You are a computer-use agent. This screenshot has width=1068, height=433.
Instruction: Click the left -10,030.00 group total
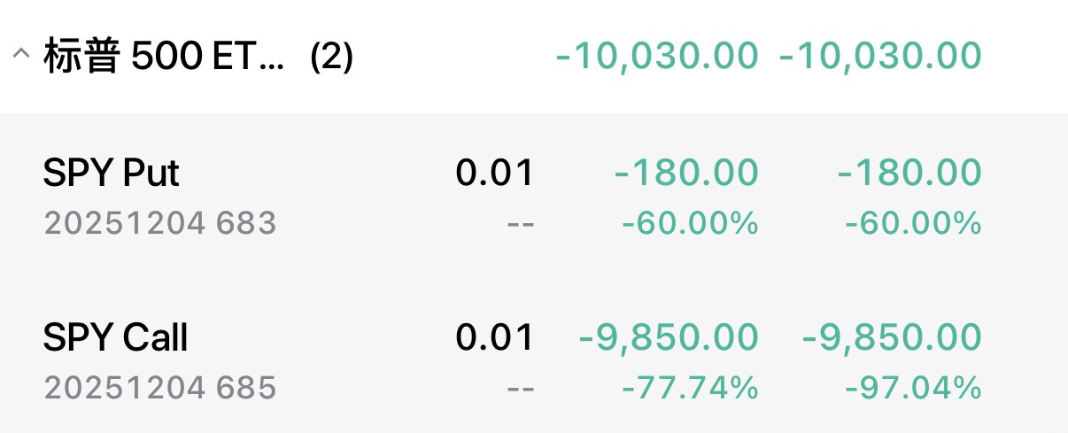[x=657, y=56]
